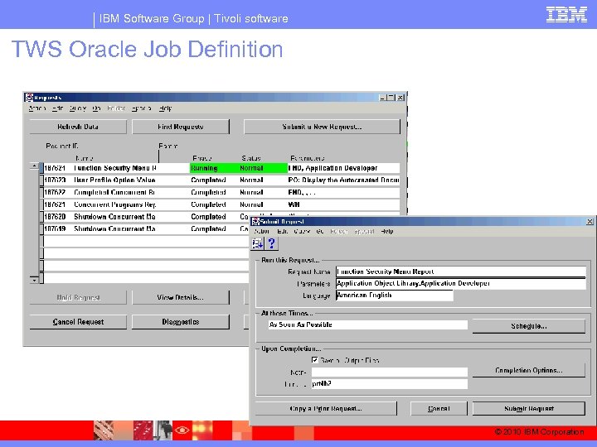
Task: Click the As Soon As Possible field
Action: [x=368, y=324]
